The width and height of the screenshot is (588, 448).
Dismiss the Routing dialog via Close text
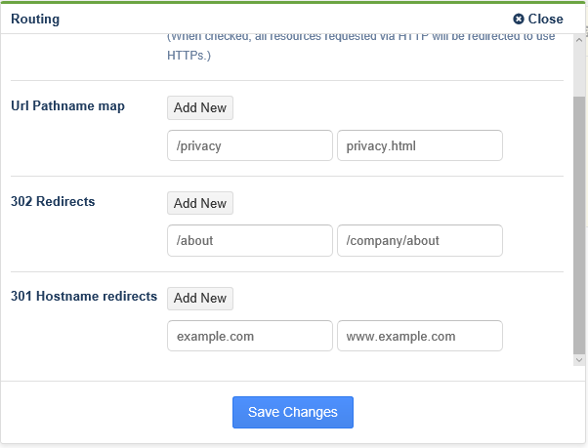(545, 19)
